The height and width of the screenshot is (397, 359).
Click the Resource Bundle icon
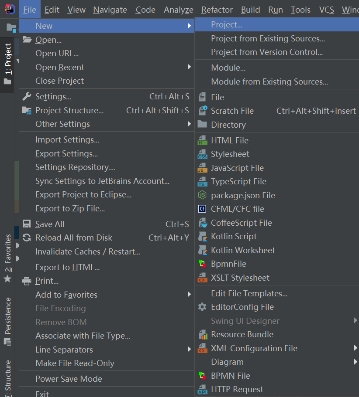click(202, 335)
